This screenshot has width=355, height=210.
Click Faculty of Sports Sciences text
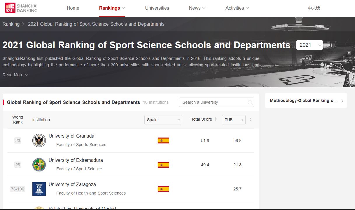81,145
